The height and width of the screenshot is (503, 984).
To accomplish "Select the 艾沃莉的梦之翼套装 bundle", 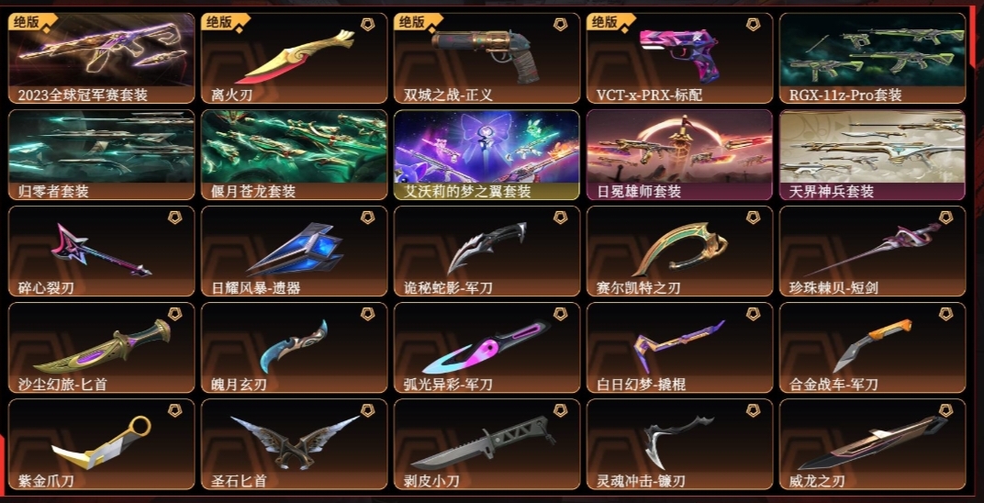I will coord(487,155).
